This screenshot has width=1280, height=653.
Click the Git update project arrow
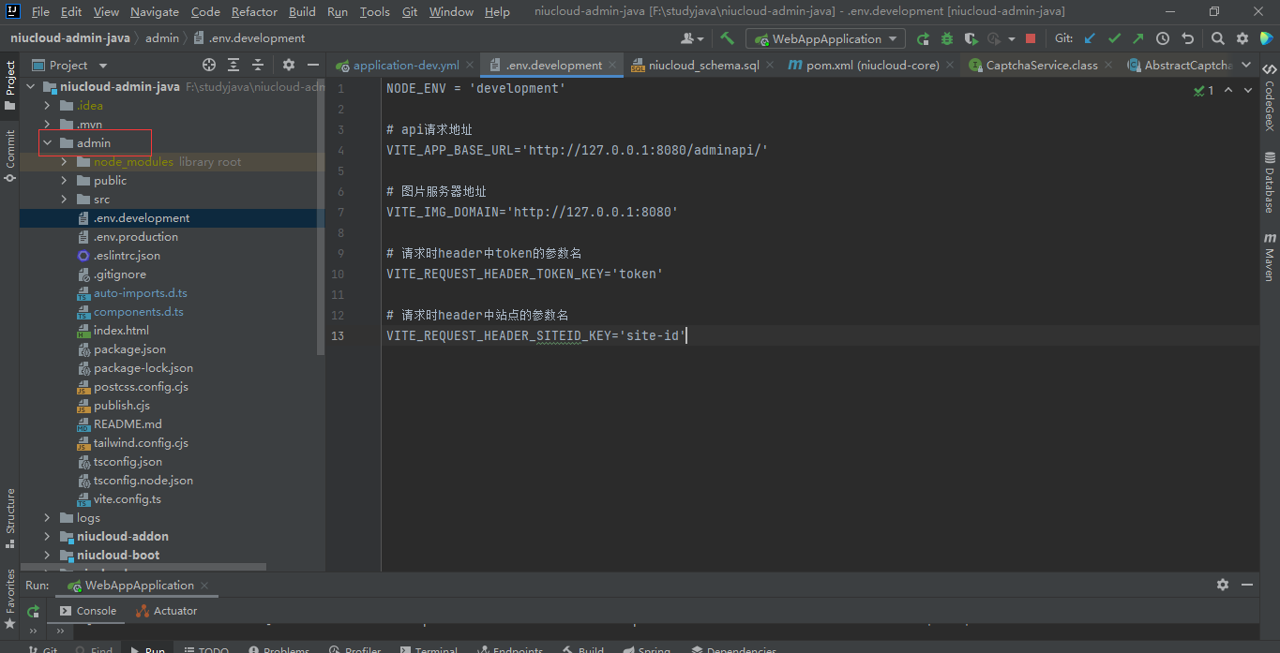[x=1090, y=38]
